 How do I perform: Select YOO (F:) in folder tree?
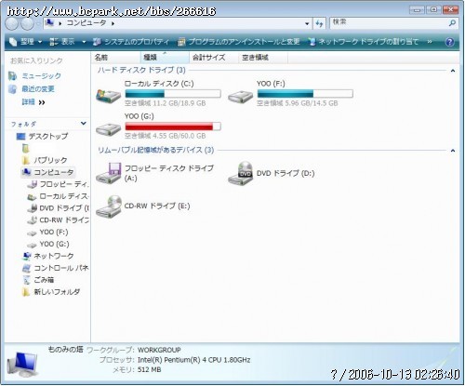[54, 233]
